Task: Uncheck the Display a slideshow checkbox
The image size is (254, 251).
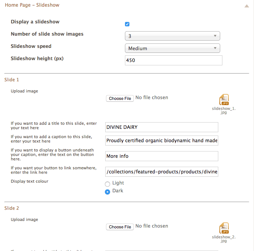Action: click(127, 24)
